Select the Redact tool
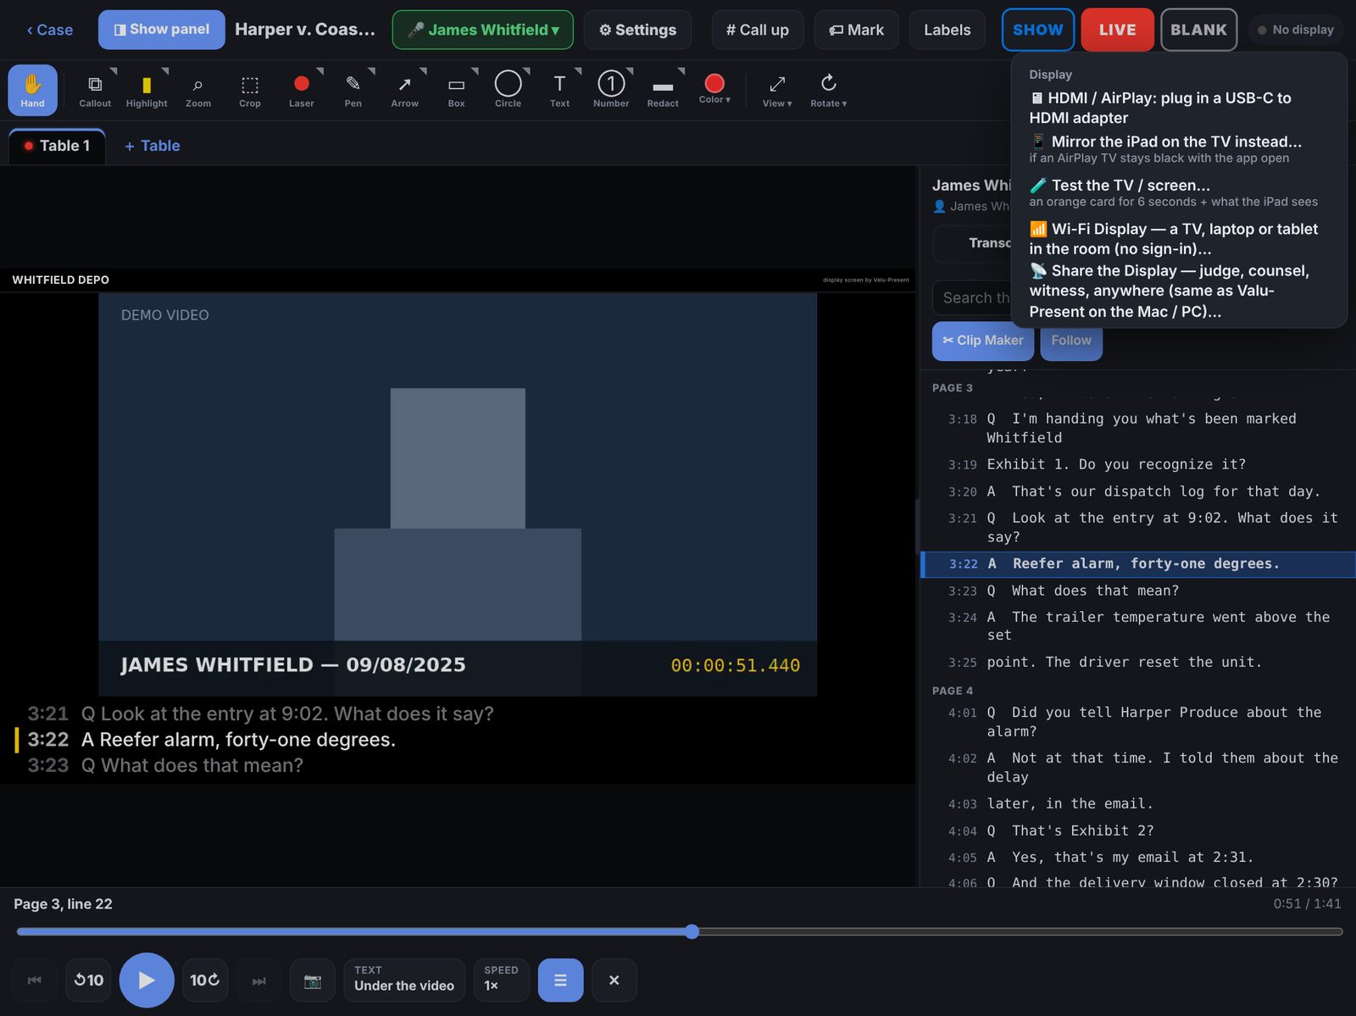This screenshot has height=1016, width=1356. click(664, 90)
